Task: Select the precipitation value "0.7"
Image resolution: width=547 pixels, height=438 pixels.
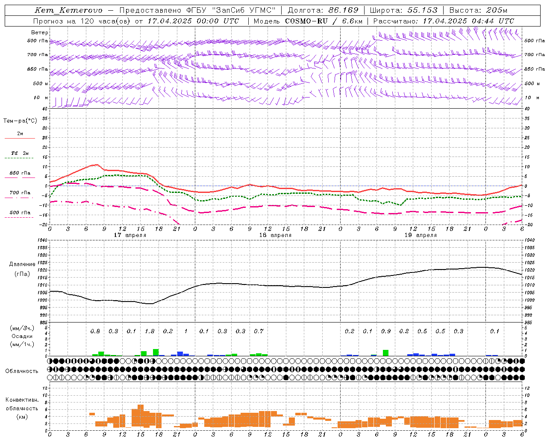Action: [259, 331]
